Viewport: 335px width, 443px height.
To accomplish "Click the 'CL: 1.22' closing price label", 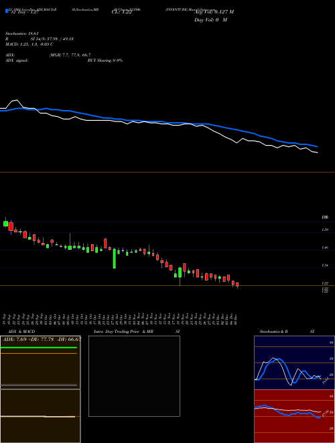I will pos(122,13).
